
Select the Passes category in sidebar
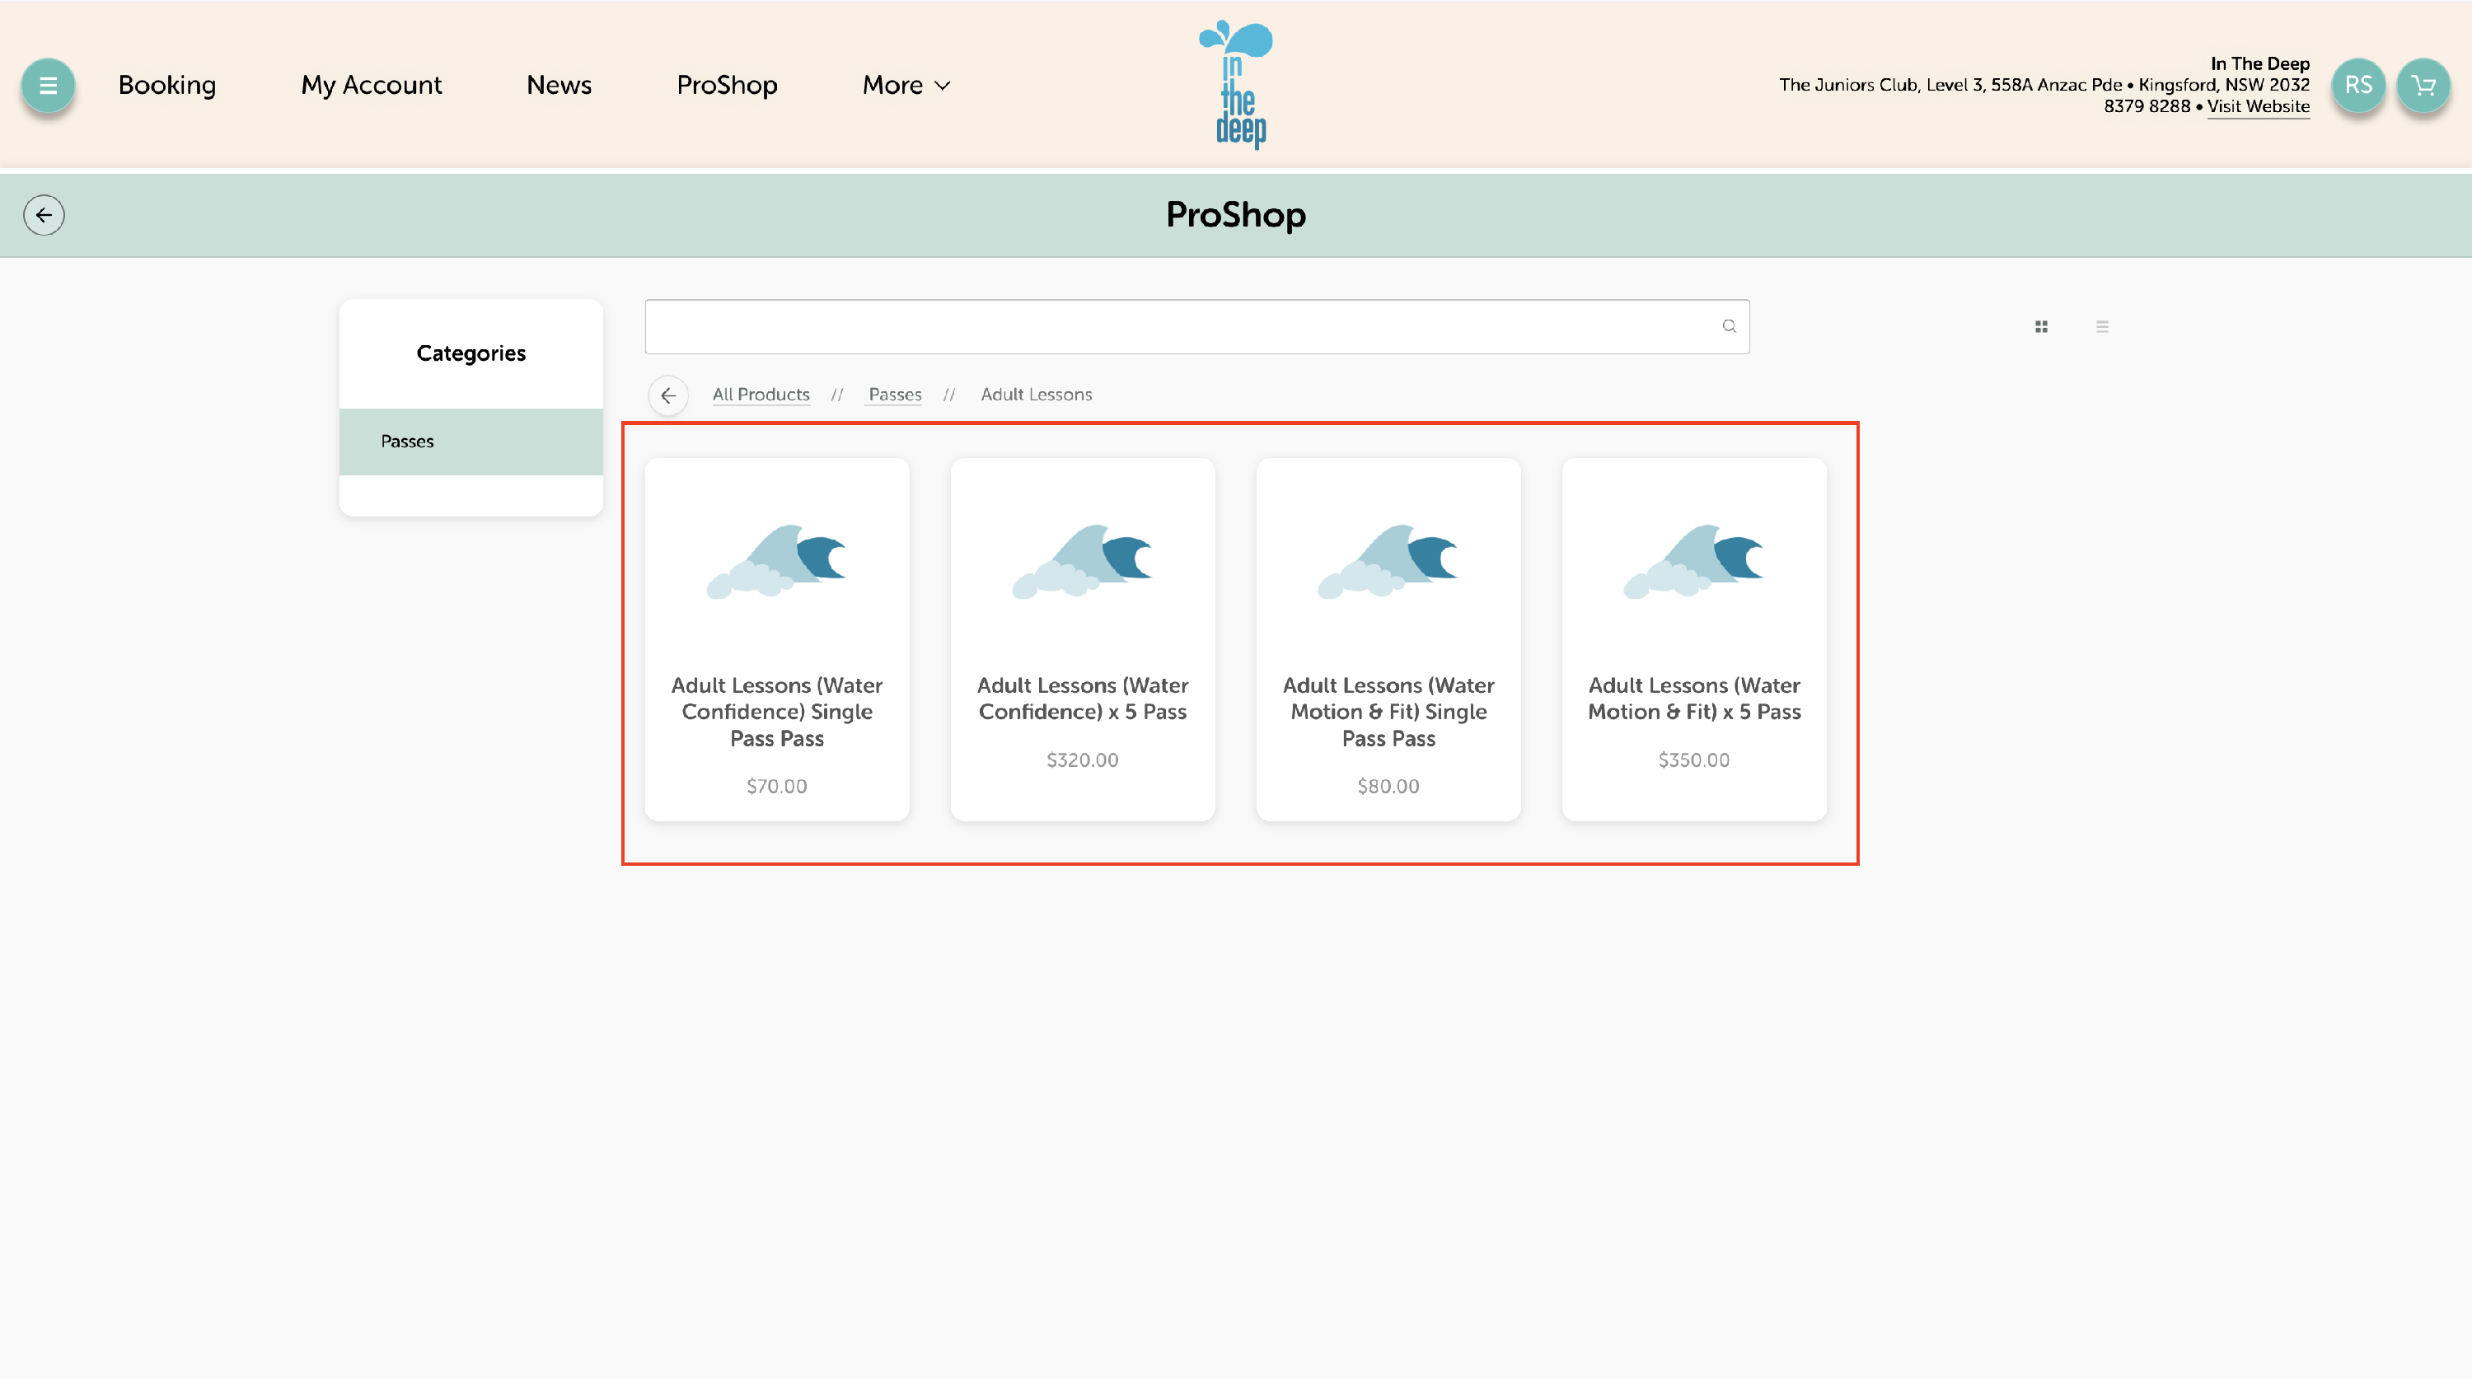[471, 442]
